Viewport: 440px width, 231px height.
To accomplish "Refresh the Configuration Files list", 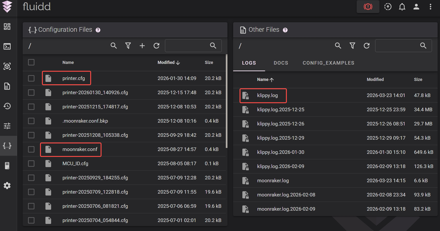I will pos(156,46).
